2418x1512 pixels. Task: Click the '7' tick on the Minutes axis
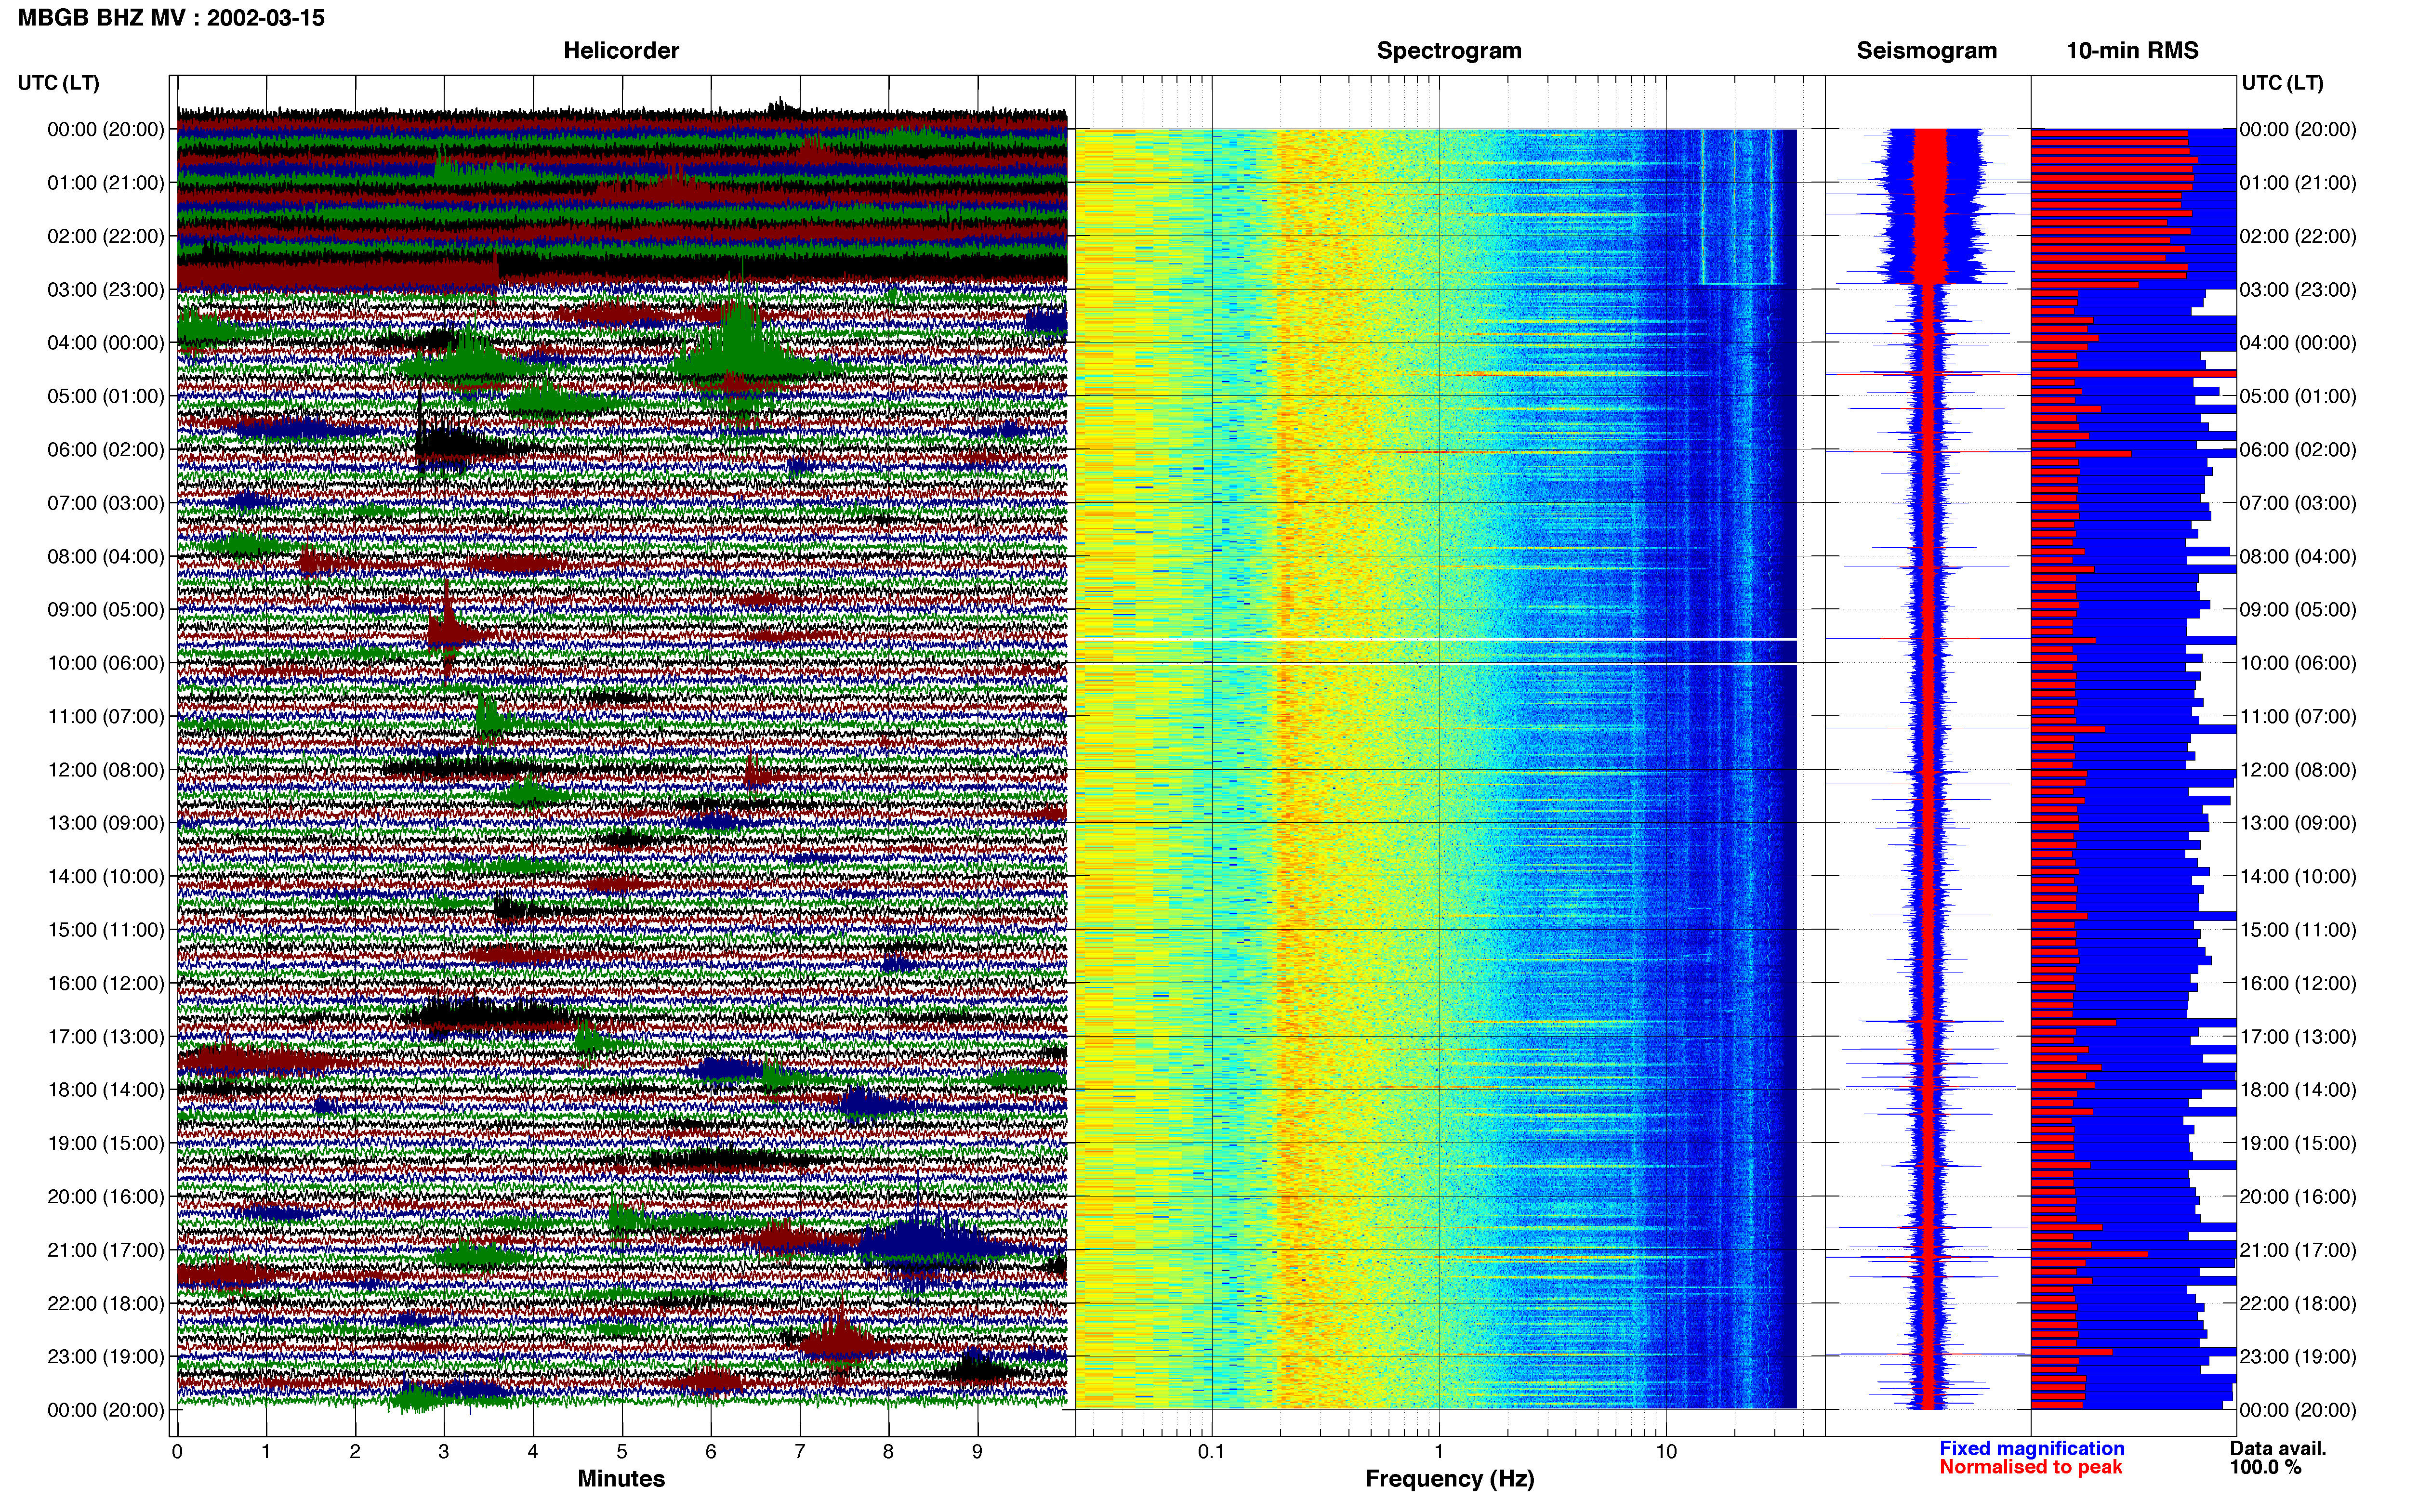800,1452
